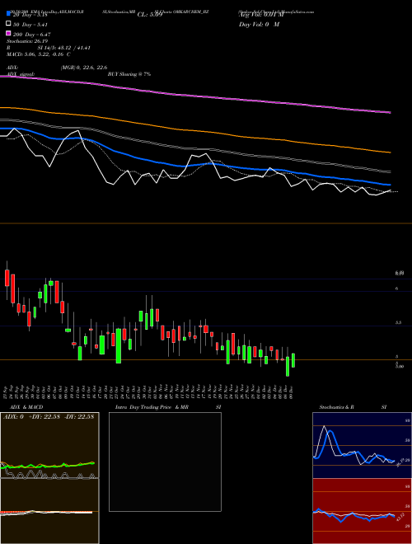This screenshot has height=544, width=412.
Task: Click the 'Intra Day Trading Price & MR' title
Action: click(x=152, y=407)
